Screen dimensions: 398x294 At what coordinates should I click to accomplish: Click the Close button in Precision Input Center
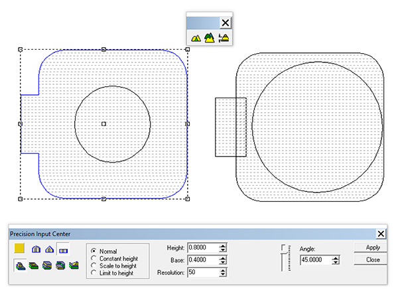pos(371,260)
